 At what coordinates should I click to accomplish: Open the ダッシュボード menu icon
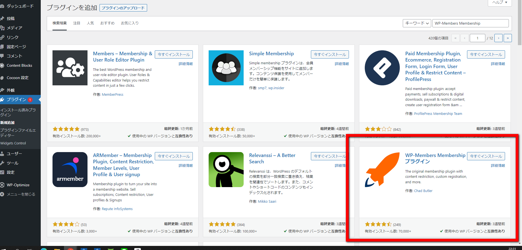pos(2,6)
